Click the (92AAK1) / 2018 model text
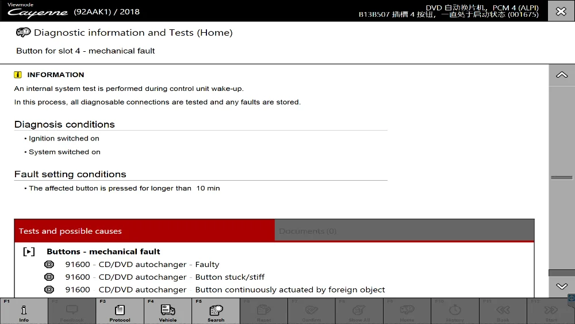This screenshot has width=575, height=324. pyautogui.click(x=107, y=12)
